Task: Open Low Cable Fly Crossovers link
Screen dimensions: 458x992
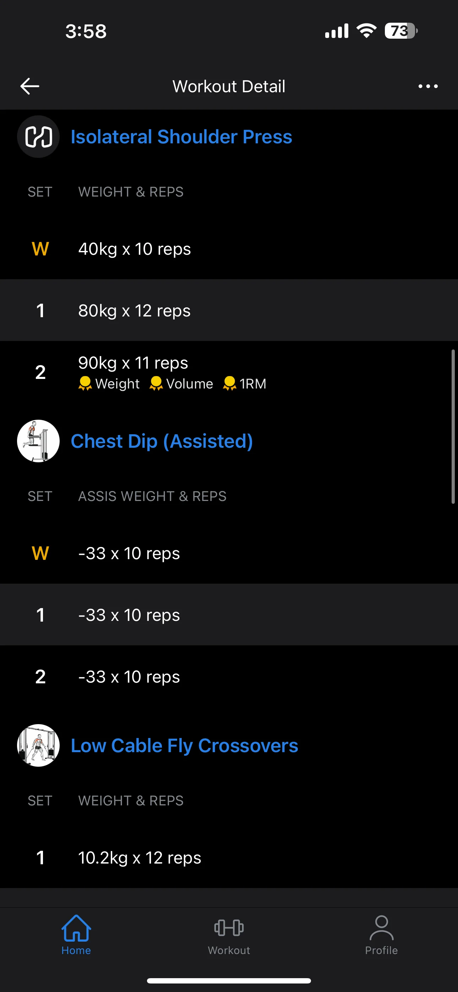Action: tap(184, 745)
